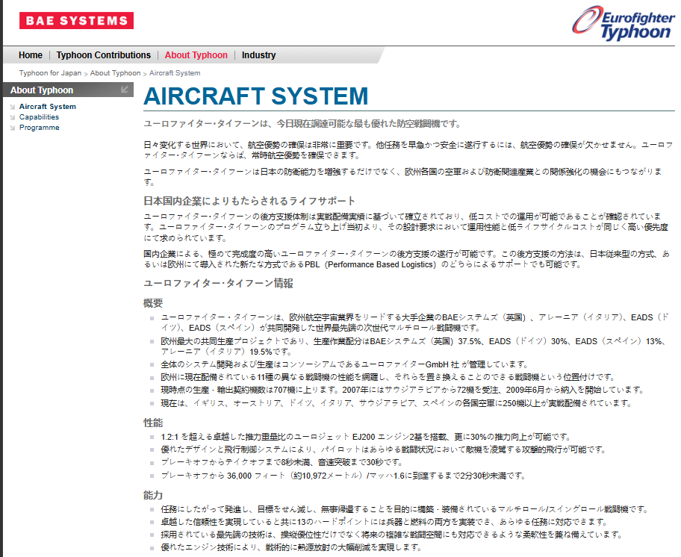Screen dimensions: 681x557
Task: Click the bullet mentioning EJ200 エンジン2基
Action: (366, 437)
